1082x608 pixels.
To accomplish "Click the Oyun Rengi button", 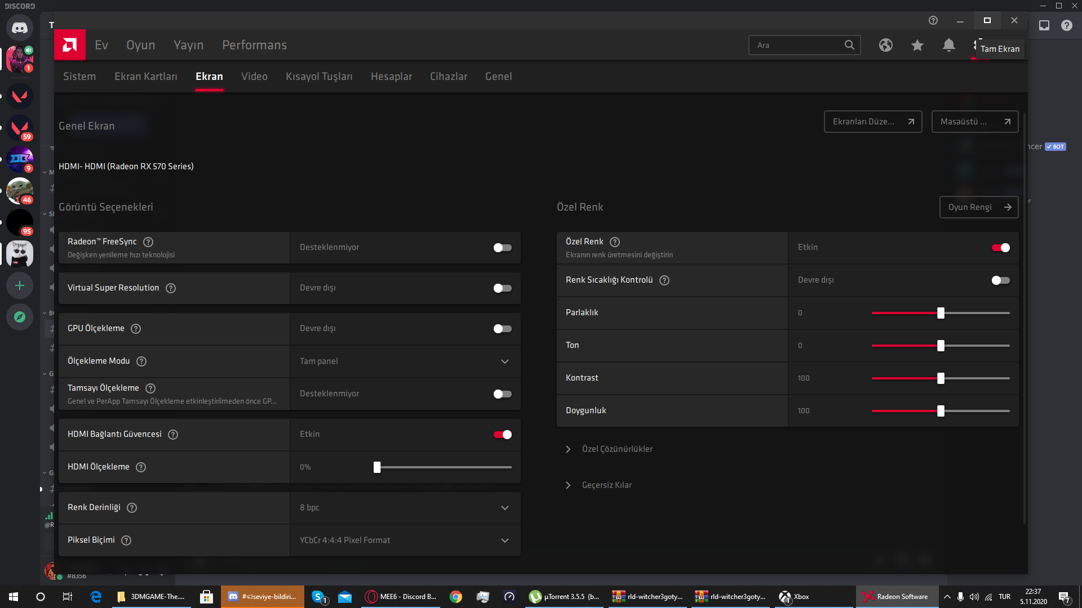I will [978, 207].
